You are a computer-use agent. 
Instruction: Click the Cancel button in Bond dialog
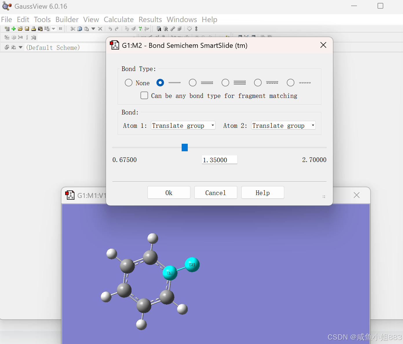[216, 193]
